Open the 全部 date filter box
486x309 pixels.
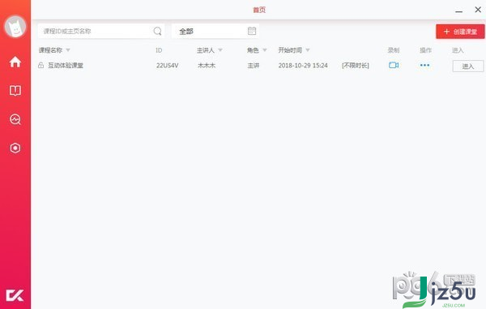[x=215, y=31]
